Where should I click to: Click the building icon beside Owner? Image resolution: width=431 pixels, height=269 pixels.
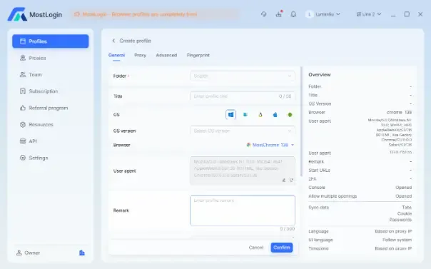coord(82,253)
